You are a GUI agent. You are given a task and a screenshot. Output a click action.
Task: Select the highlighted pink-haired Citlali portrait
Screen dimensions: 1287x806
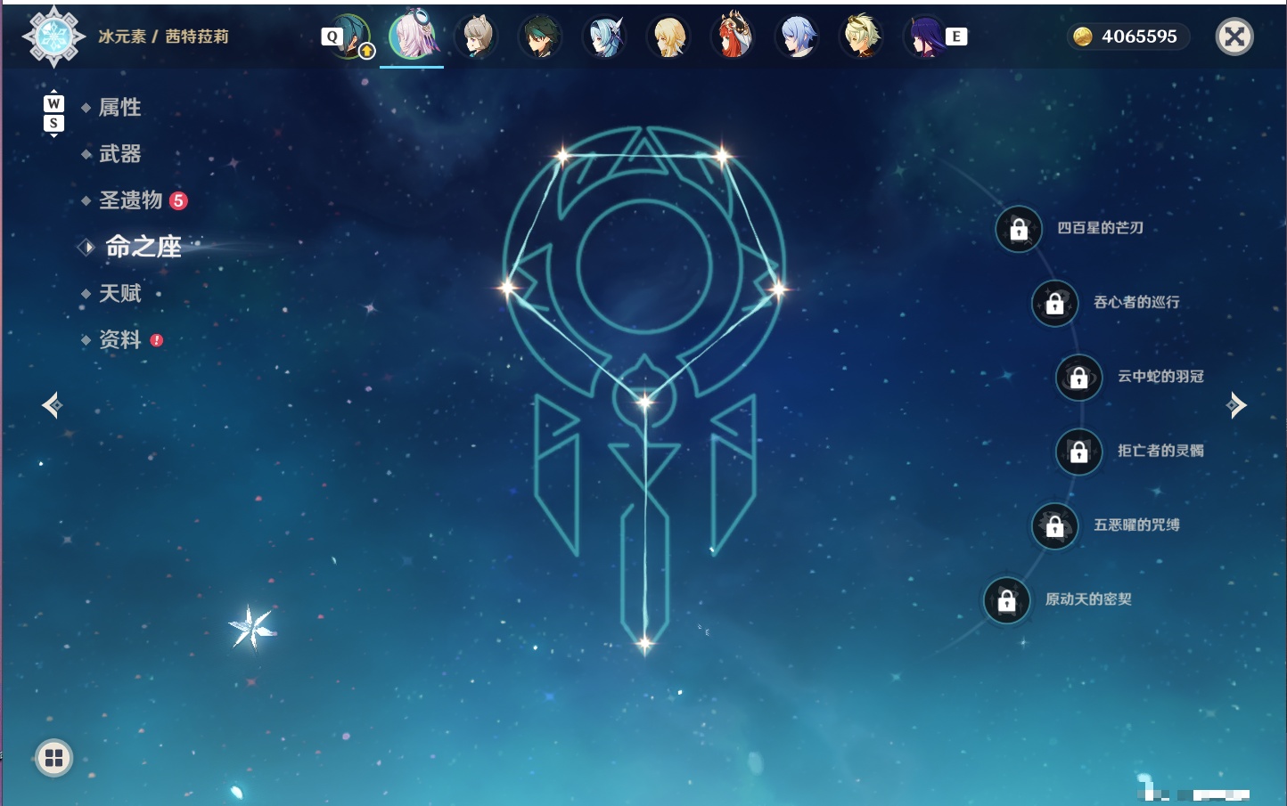413,37
